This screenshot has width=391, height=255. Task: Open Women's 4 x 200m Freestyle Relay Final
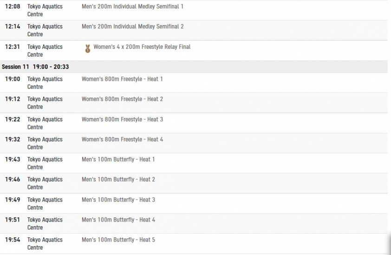(x=142, y=47)
